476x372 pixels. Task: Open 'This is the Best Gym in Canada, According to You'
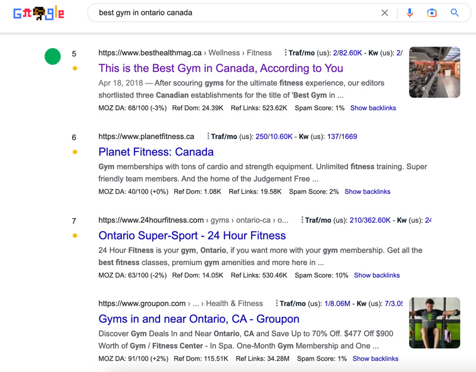[x=221, y=68]
